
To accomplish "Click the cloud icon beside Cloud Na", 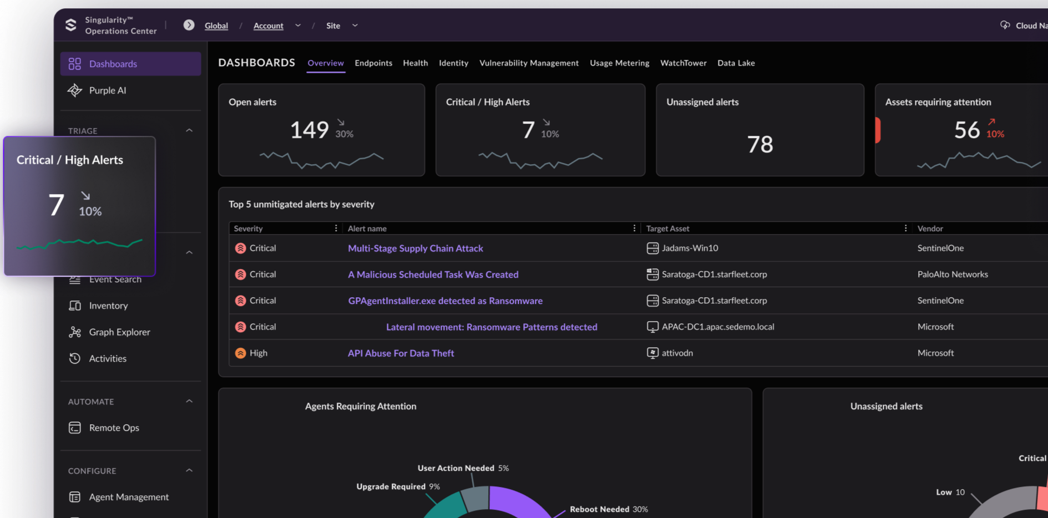I will pos(1005,25).
